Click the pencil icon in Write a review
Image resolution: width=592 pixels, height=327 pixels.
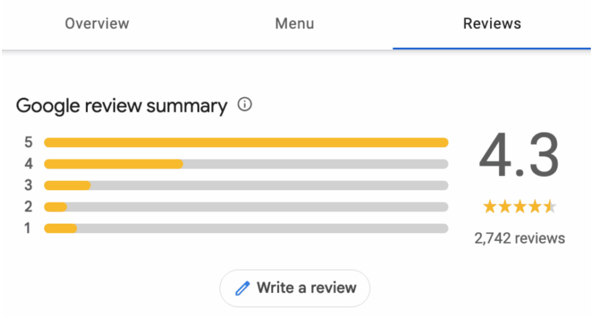pyautogui.click(x=243, y=288)
